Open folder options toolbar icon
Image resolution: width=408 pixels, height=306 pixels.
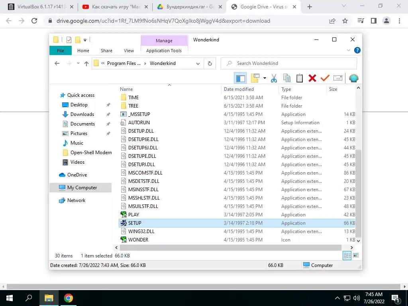click(255, 78)
